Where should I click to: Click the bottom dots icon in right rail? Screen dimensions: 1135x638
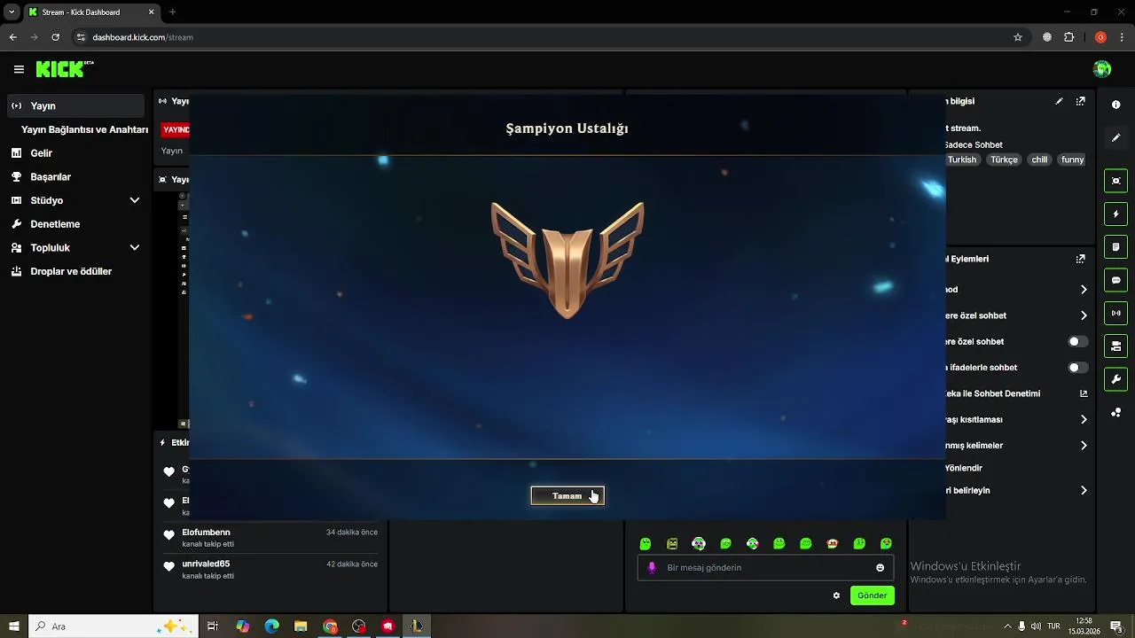[x=1115, y=413]
